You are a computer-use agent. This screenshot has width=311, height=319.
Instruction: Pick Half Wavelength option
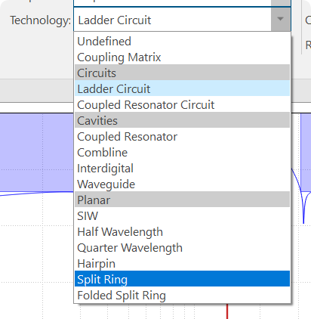(182, 231)
